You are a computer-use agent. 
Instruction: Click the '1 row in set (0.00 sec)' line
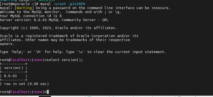pyautogui.click(x=24, y=84)
